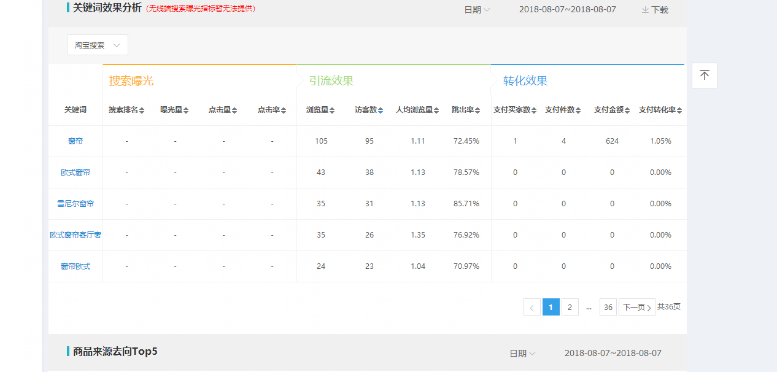Click the visitor count 31 link for 雪尼尔窗帘
Image resolution: width=777 pixels, height=372 pixels.
(x=369, y=203)
